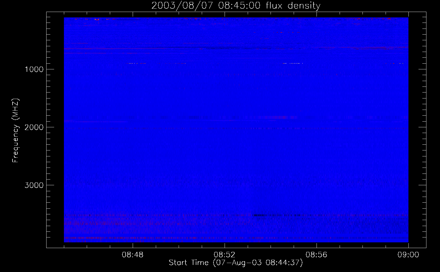Click the 'Frequency (MHZ)' axis label
The image size is (440, 272).
(16, 131)
